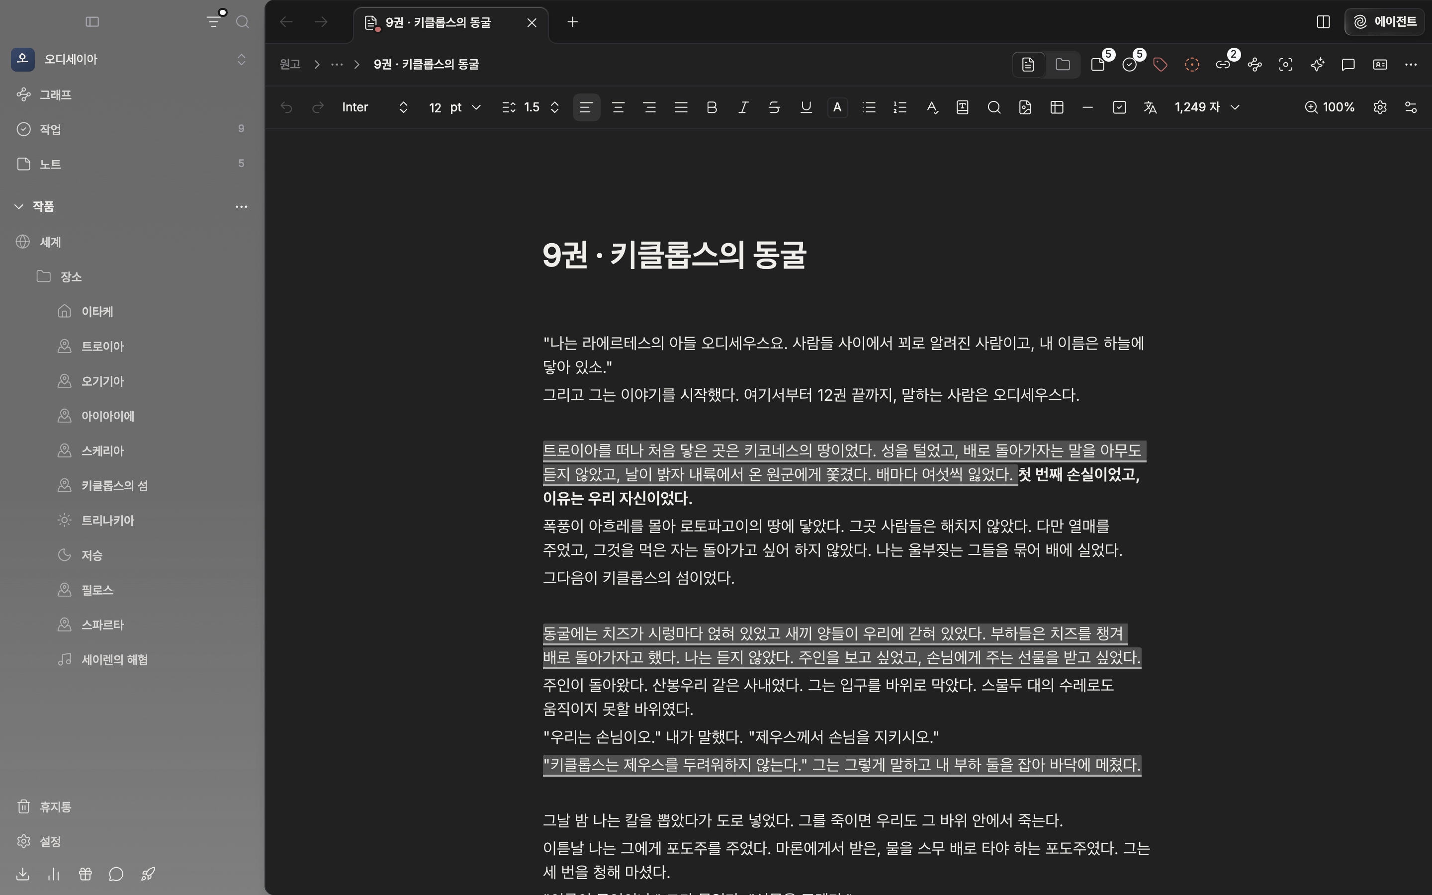Open 작품 section more options

(242, 206)
